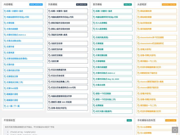Click tag icon beside 站点安装目录
The width and height of the screenshot is (180, 135).
[139, 23]
